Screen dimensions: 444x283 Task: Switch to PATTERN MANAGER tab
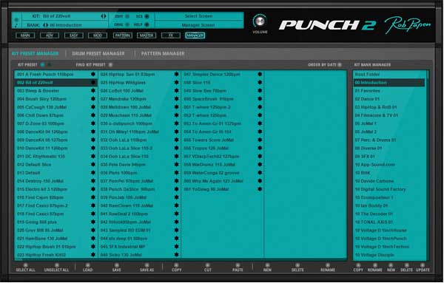163,53
